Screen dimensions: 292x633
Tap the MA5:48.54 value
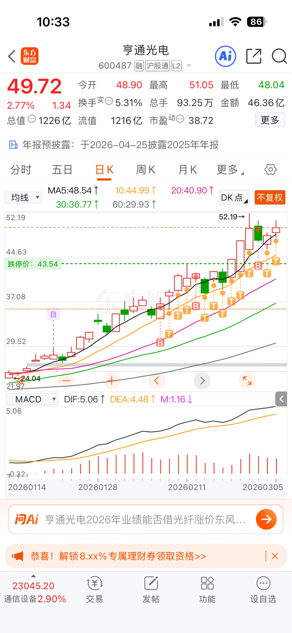click(73, 190)
